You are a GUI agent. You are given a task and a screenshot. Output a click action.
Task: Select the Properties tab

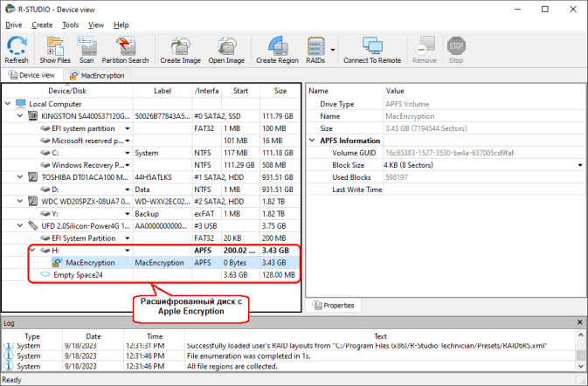(334, 305)
